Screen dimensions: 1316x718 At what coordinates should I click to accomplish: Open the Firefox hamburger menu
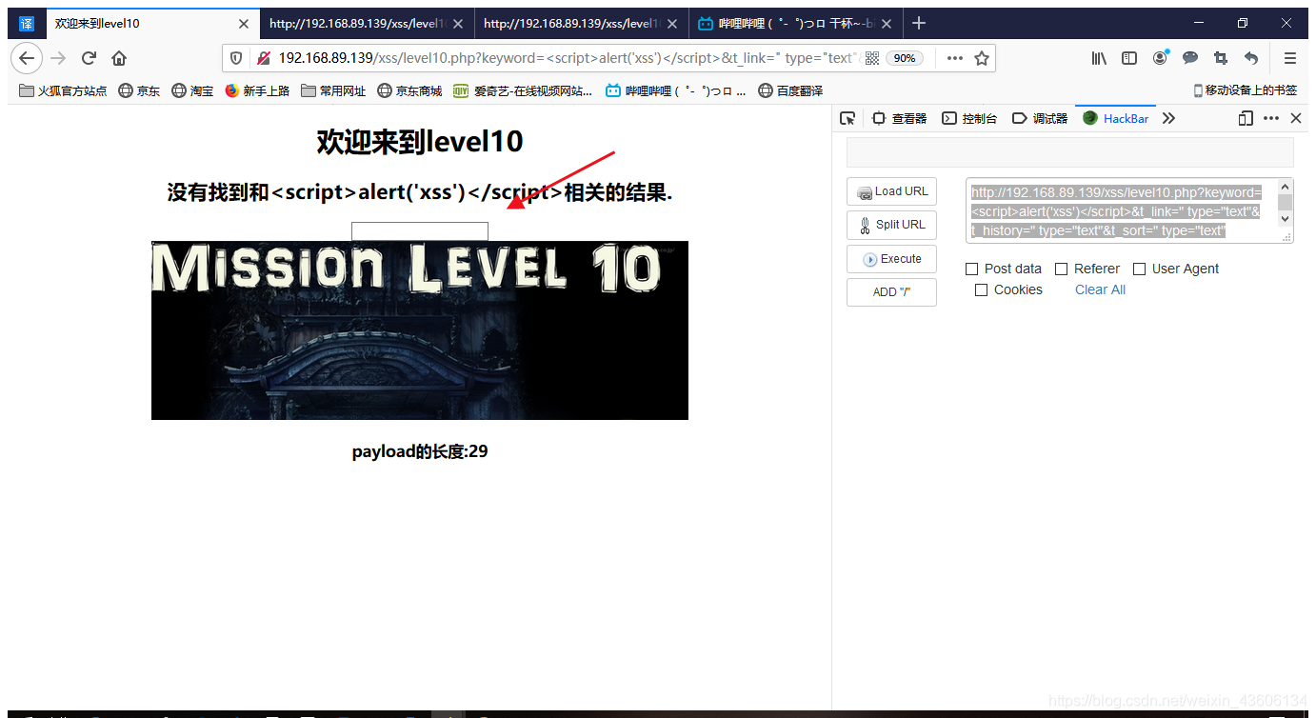coord(1289,58)
